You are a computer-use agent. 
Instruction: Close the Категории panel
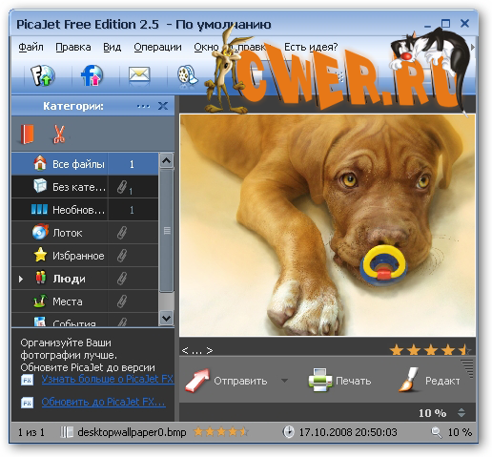tap(163, 106)
